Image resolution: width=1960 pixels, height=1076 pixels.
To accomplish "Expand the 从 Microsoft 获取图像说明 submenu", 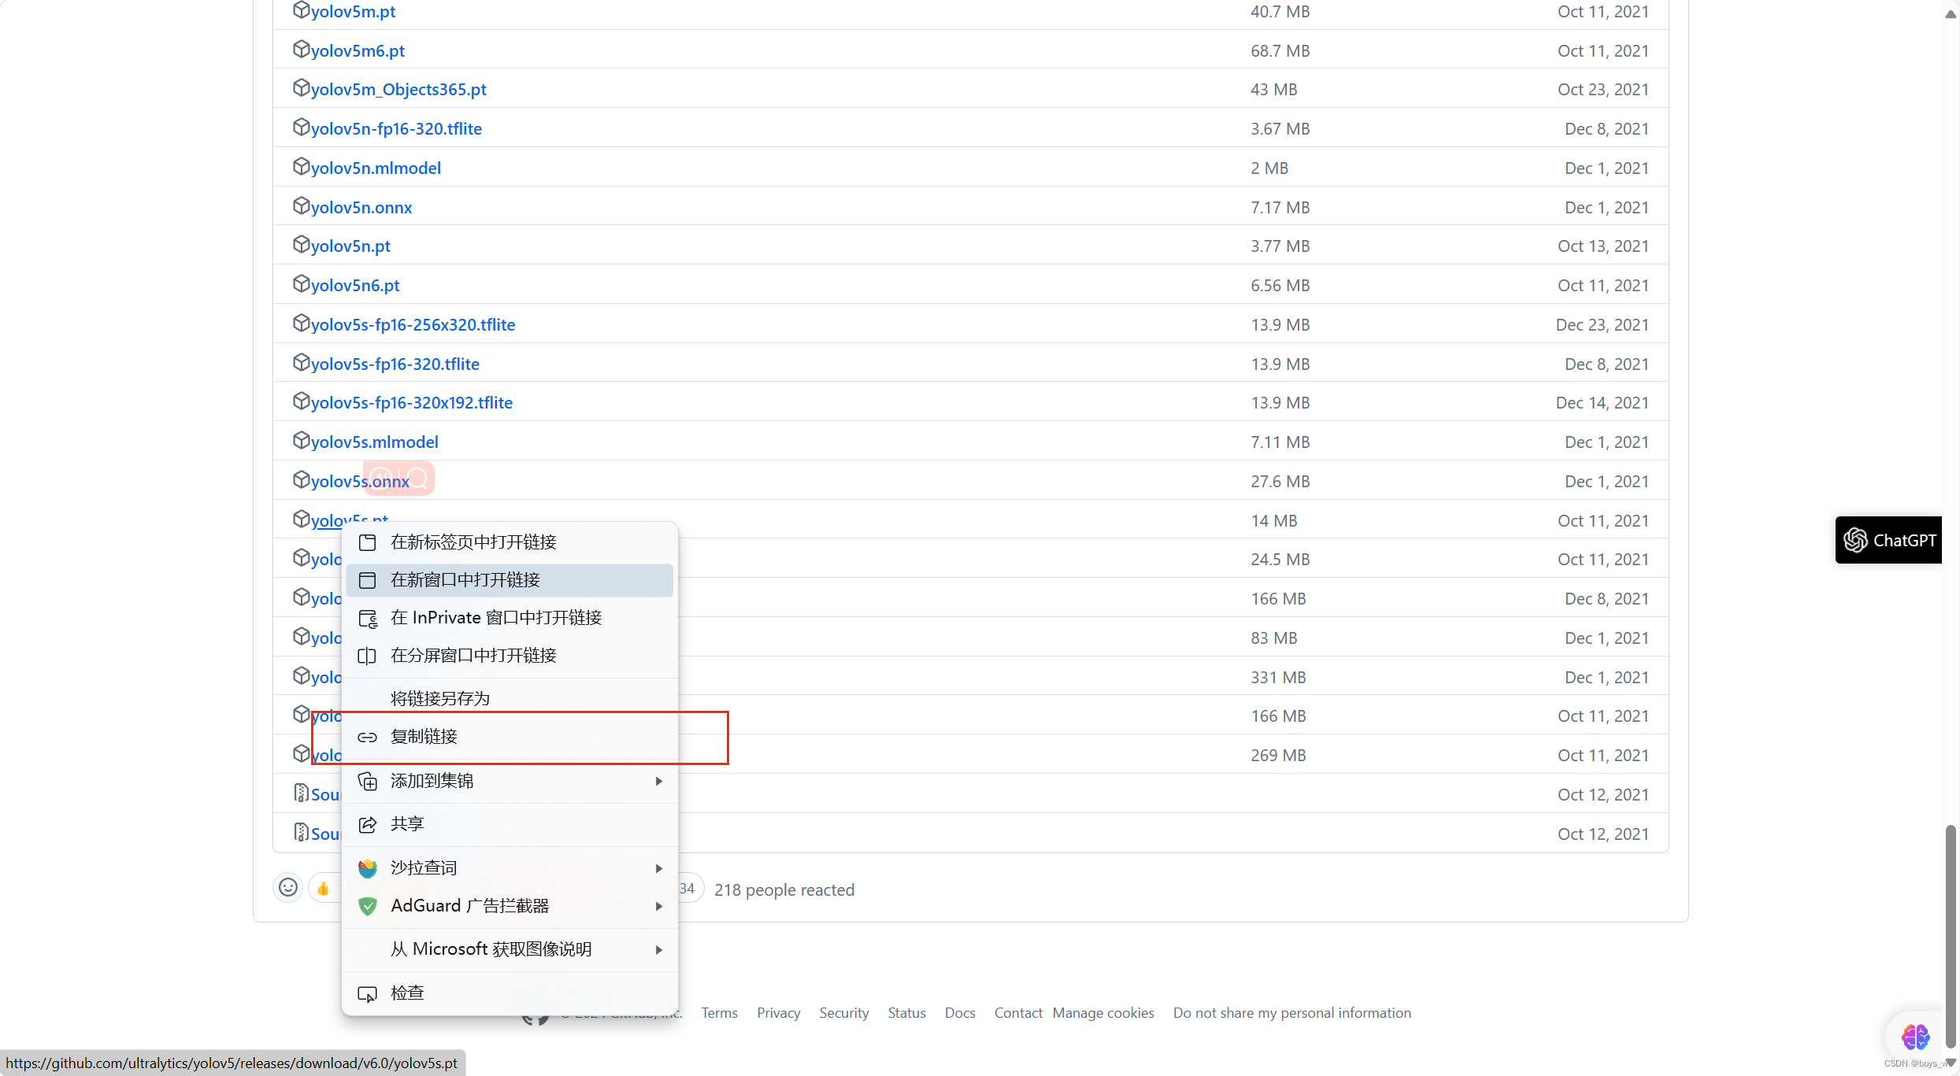I will click(x=659, y=949).
